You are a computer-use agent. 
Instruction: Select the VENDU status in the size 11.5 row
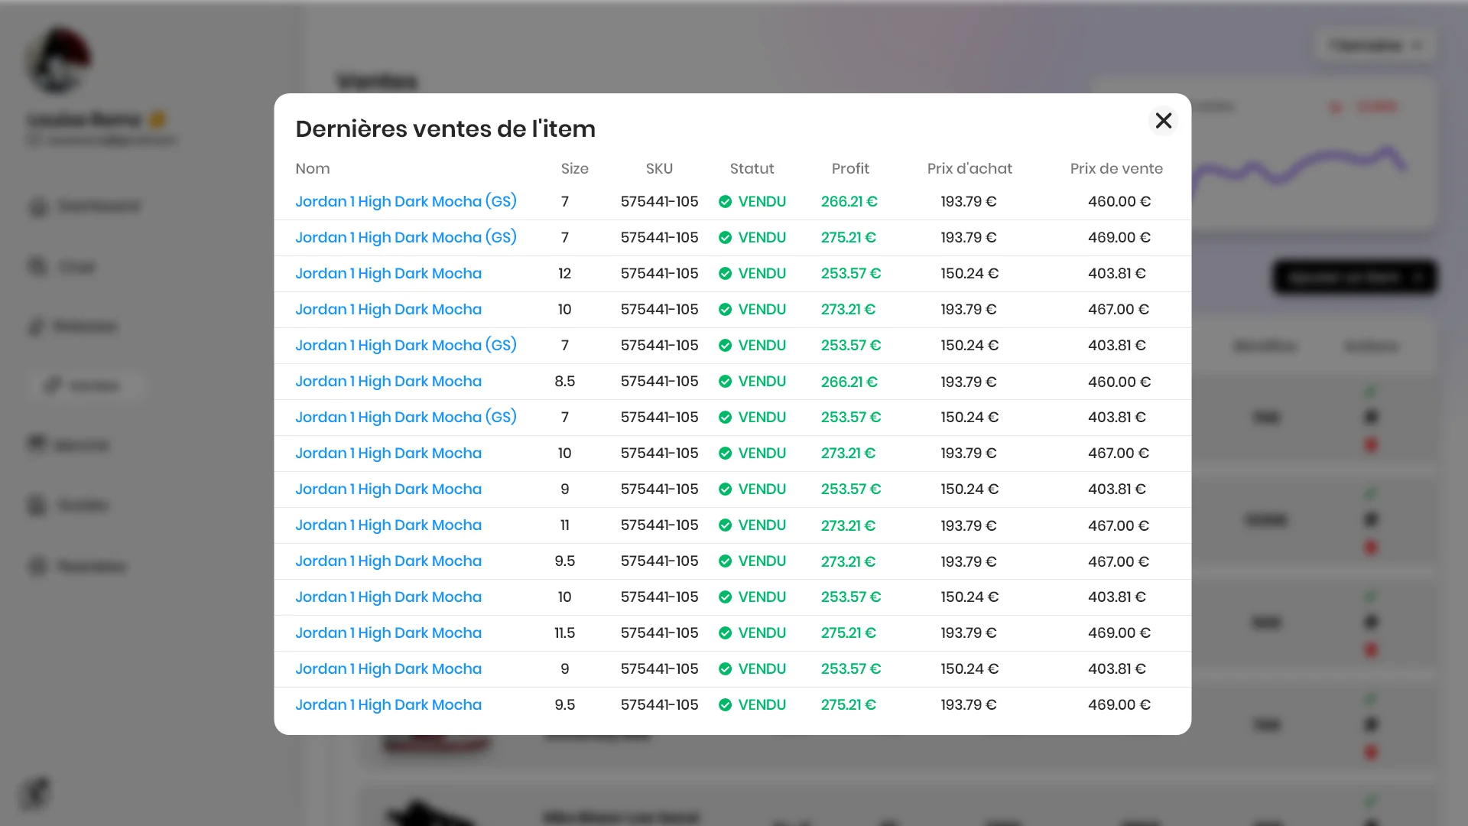tap(762, 633)
